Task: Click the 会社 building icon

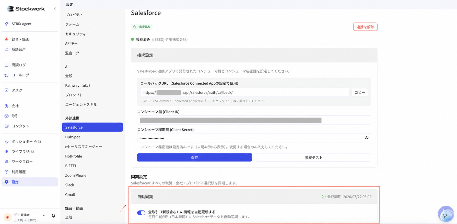Action: tap(7, 106)
